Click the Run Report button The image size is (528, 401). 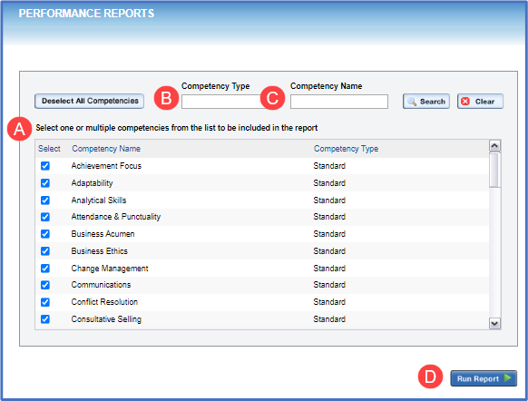pos(484,378)
